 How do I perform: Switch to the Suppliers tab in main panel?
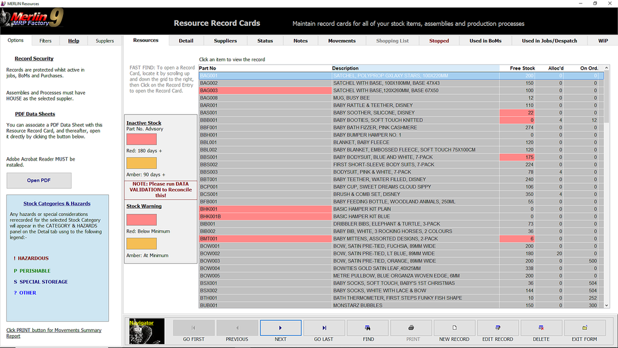tap(225, 41)
